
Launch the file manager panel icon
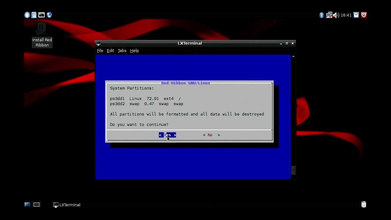click(34, 15)
